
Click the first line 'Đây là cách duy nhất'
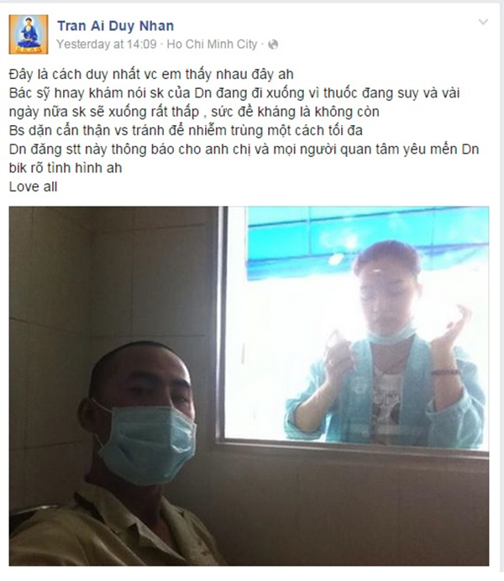tap(151, 75)
